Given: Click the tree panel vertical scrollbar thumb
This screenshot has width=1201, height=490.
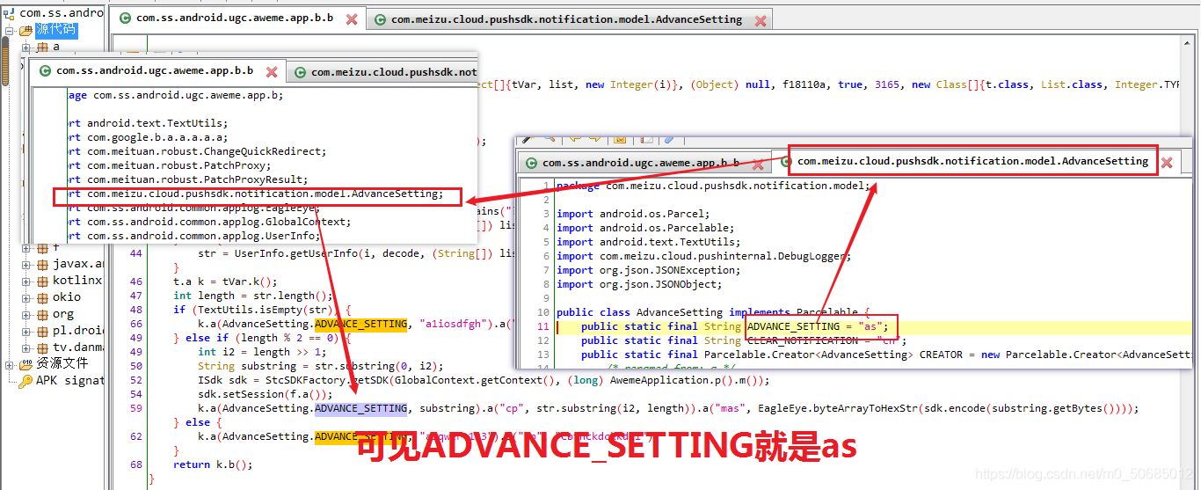Looking at the screenshot, I should click(x=4, y=62).
